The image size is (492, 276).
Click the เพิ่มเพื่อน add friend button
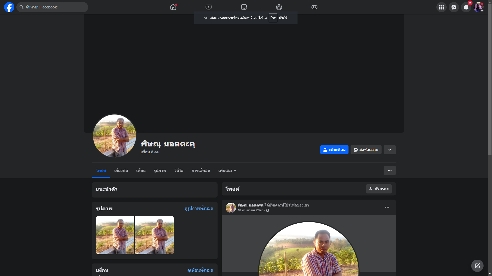coord(334,150)
